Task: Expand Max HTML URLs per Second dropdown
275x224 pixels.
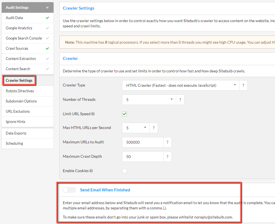Action: pos(136,128)
